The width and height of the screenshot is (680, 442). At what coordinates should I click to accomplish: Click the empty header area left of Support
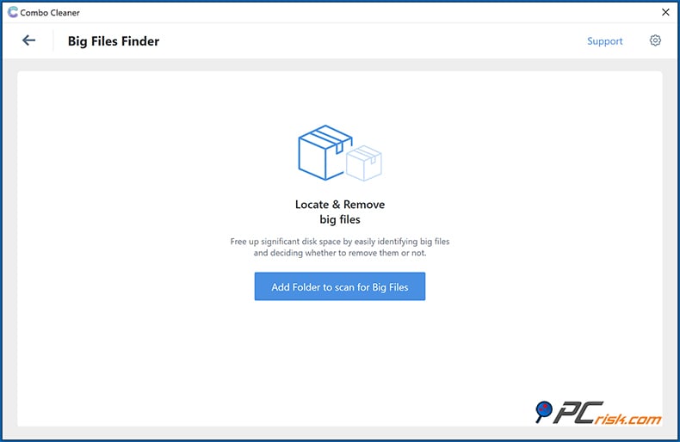click(x=387, y=41)
